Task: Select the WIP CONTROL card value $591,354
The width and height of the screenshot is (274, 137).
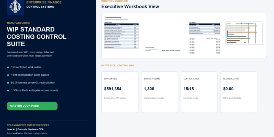Action: point(113,89)
